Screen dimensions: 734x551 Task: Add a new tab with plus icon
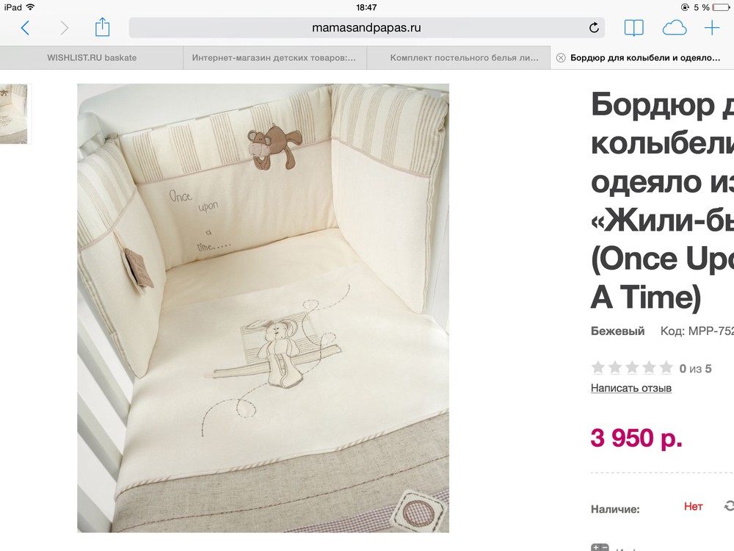711,28
